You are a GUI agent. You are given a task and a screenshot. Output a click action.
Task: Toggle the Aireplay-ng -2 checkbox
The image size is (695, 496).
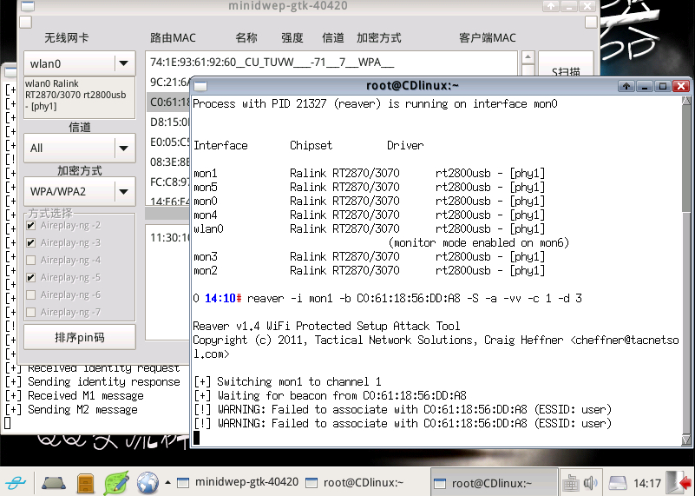click(30, 225)
